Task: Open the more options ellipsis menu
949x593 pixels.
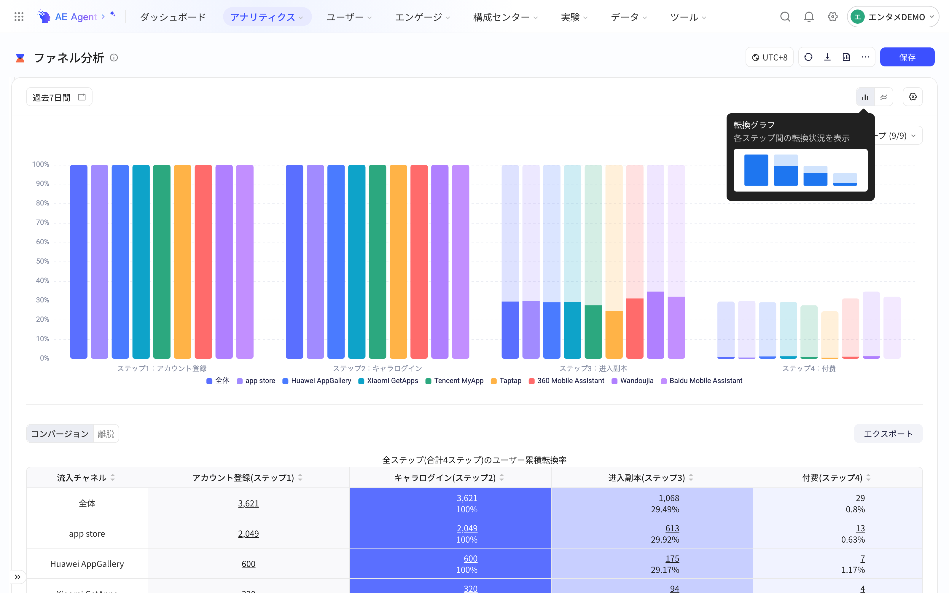Action: [865, 57]
